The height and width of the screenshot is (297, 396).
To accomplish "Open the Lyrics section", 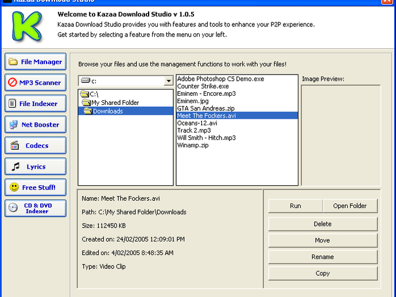I will tap(36, 166).
